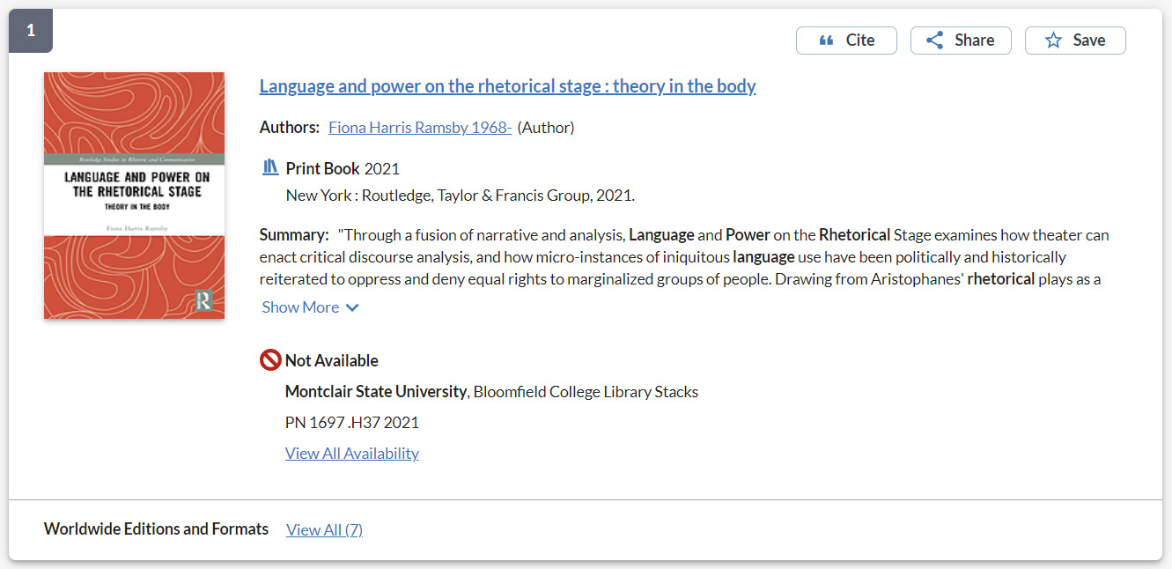1172x569 pixels.
Task: Click the Montclair State University holding name
Action: tap(376, 392)
